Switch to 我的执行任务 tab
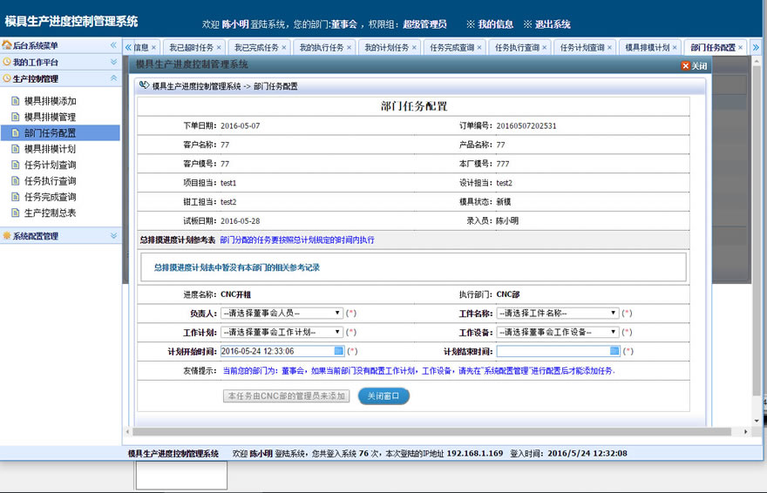The image size is (767, 493). [322, 47]
